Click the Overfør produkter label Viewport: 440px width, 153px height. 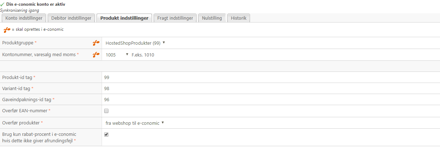tap(20, 123)
